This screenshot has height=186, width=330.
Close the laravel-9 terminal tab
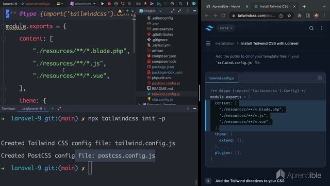[45, 109]
